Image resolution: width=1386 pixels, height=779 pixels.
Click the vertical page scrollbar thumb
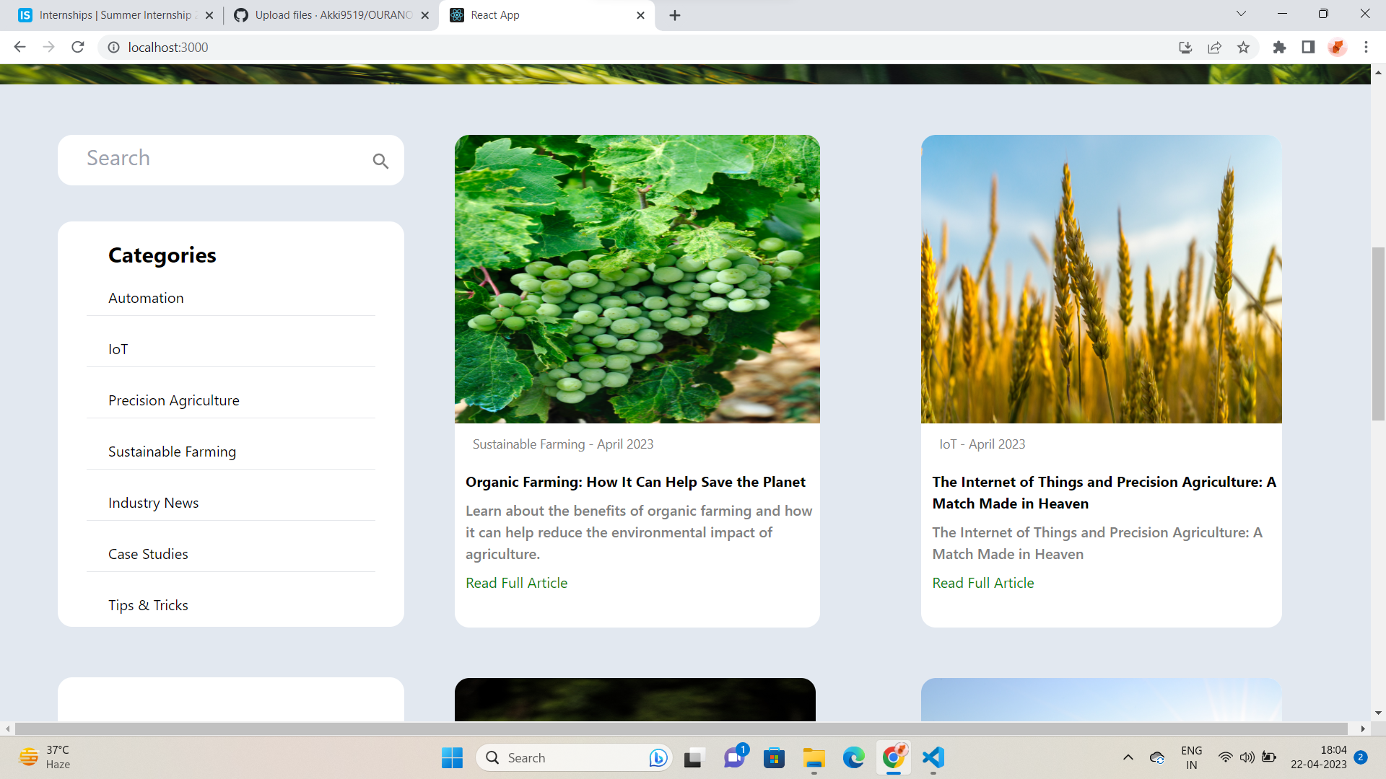point(1378,333)
